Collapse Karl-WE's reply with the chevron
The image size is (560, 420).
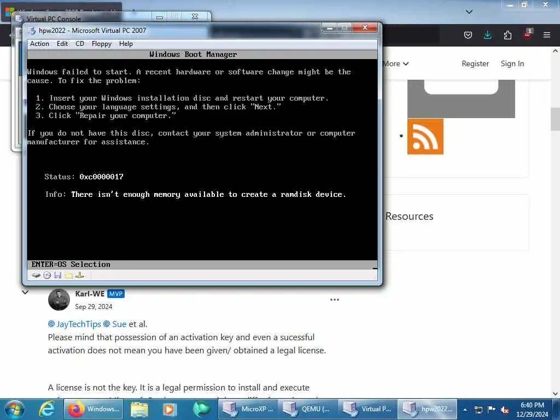[x=25, y=292]
